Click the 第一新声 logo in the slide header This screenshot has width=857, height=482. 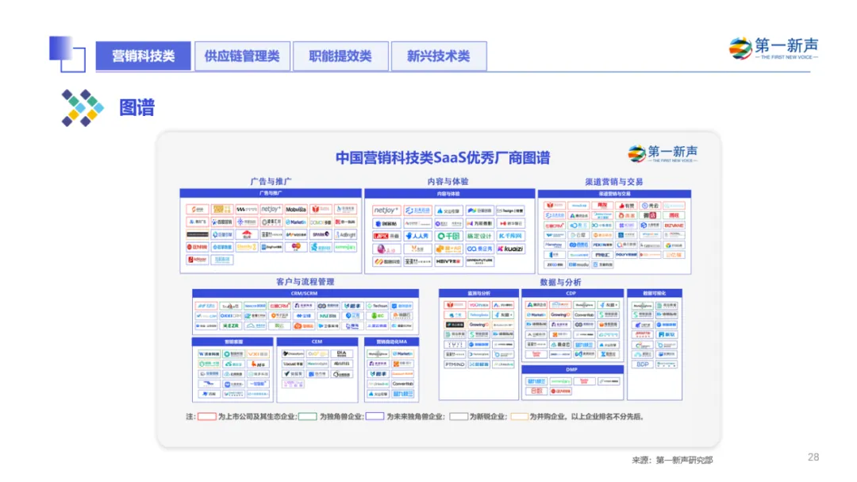click(x=774, y=48)
